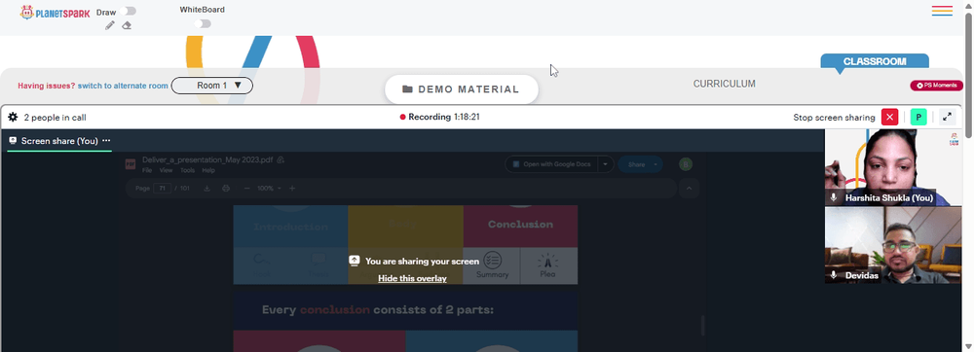Click Harshita Shukla's microphone icon
The image size is (974, 352).
pyautogui.click(x=835, y=197)
